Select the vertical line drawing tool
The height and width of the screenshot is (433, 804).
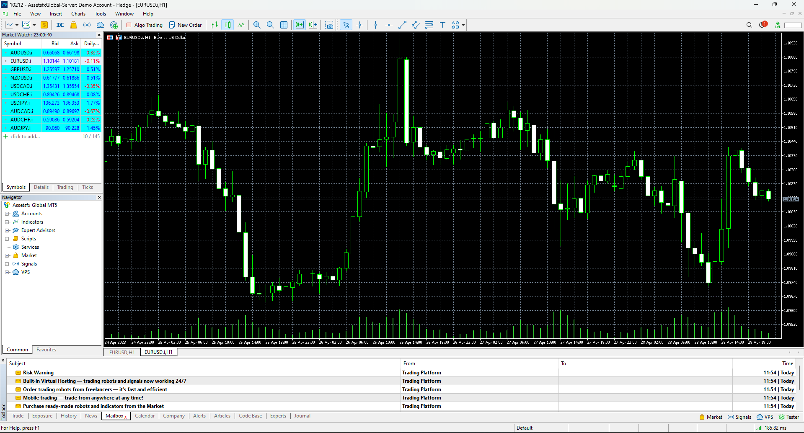point(375,25)
